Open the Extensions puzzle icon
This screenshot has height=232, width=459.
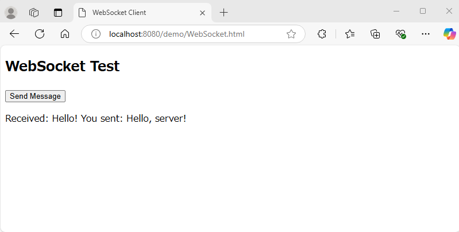pyautogui.click(x=322, y=34)
